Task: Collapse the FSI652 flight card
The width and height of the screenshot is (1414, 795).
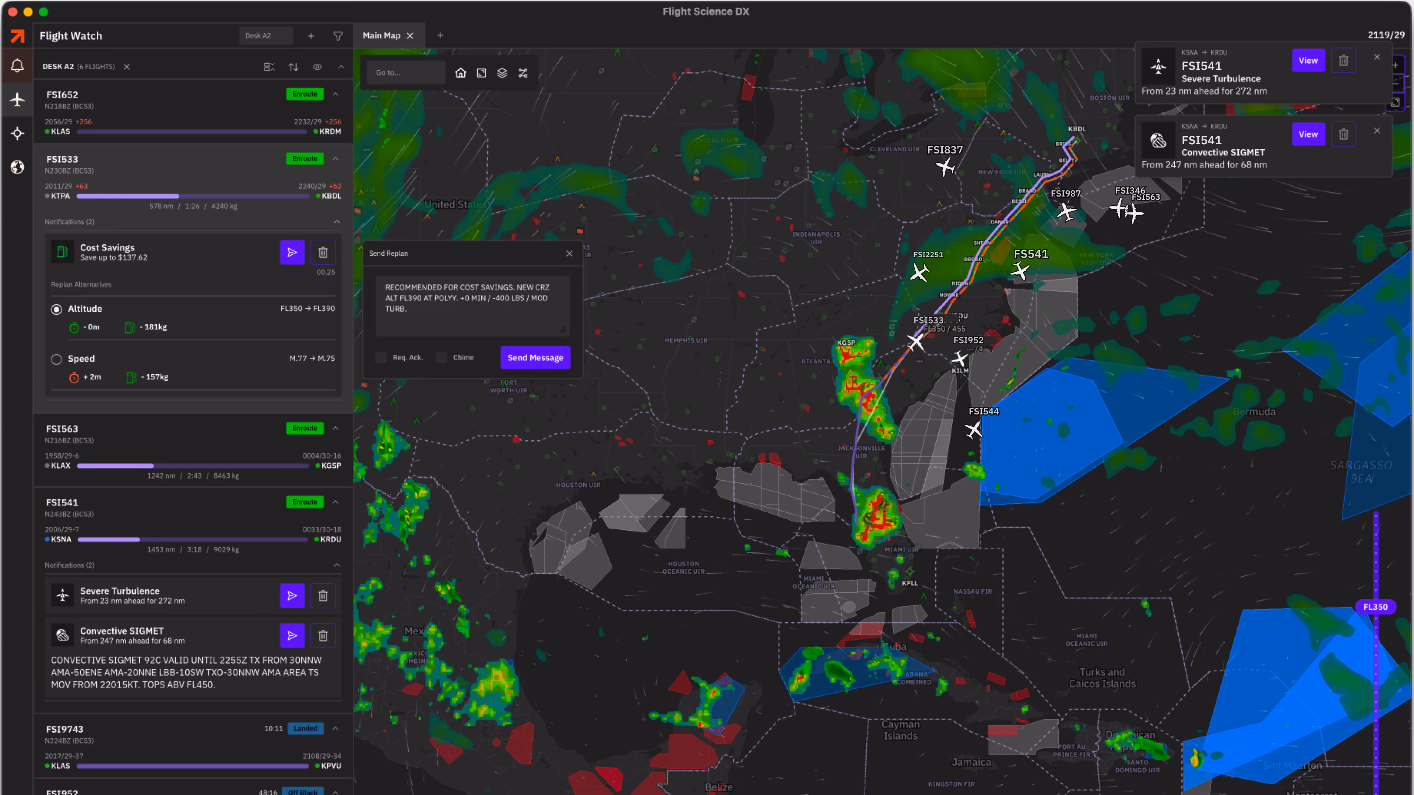Action: [335, 94]
